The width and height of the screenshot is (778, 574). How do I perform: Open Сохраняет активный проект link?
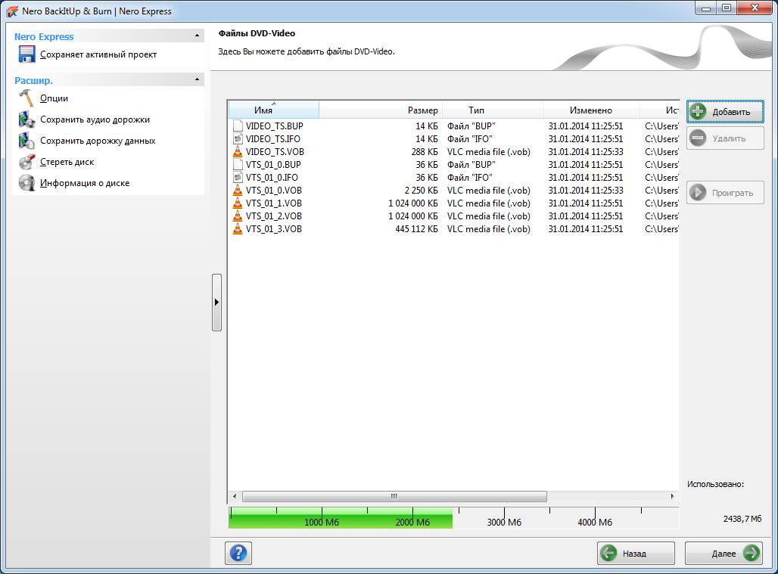[x=98, y=54]
